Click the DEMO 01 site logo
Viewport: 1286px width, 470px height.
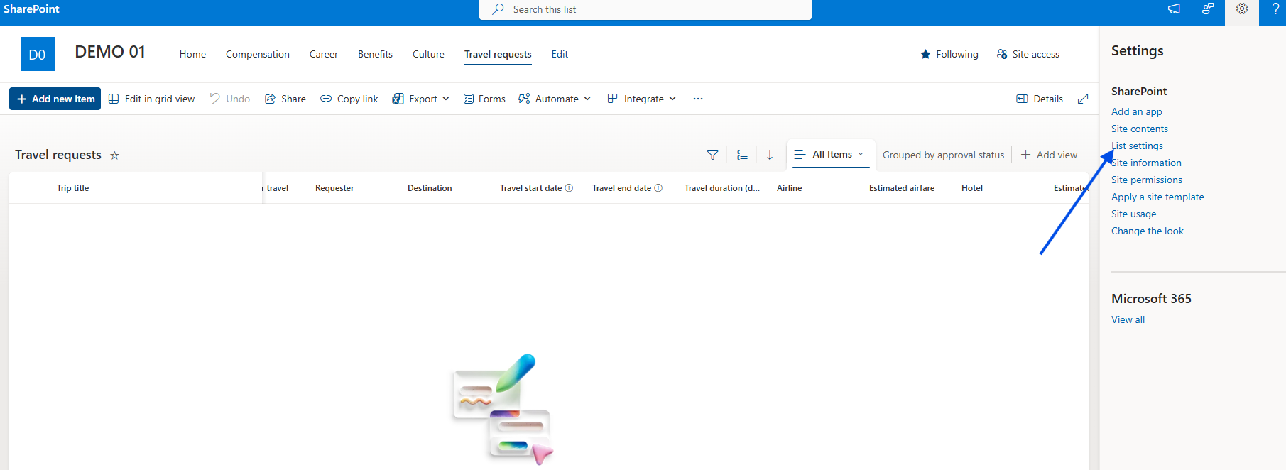[38, 54]
